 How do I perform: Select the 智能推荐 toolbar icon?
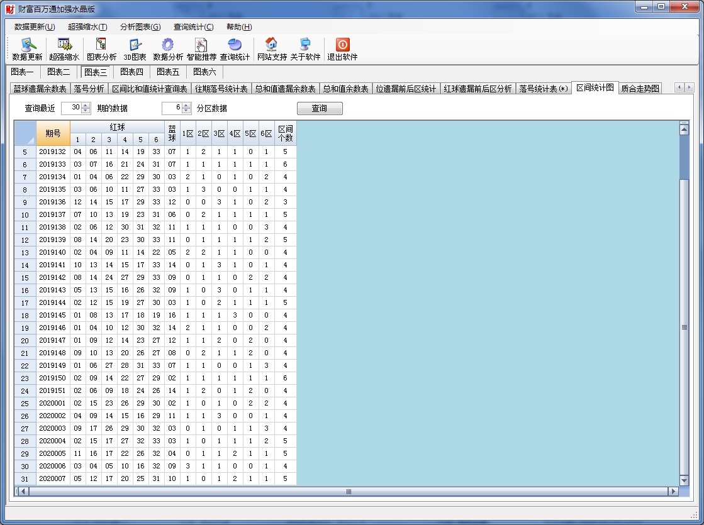click(201, 49)
